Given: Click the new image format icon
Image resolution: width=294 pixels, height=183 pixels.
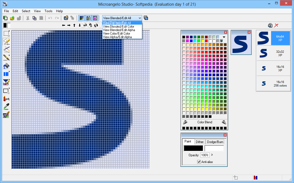Looking at the screenshot, I should (270, 25).
